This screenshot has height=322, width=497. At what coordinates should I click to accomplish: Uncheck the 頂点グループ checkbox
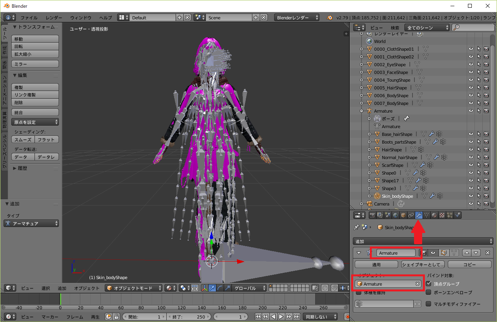428,284
